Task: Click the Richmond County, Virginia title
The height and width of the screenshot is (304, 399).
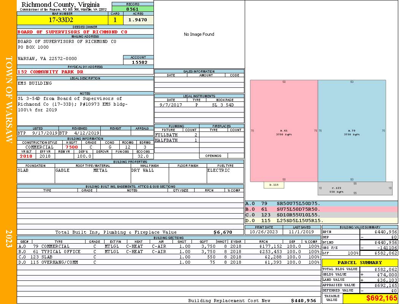Action: (x=60, y=5)
